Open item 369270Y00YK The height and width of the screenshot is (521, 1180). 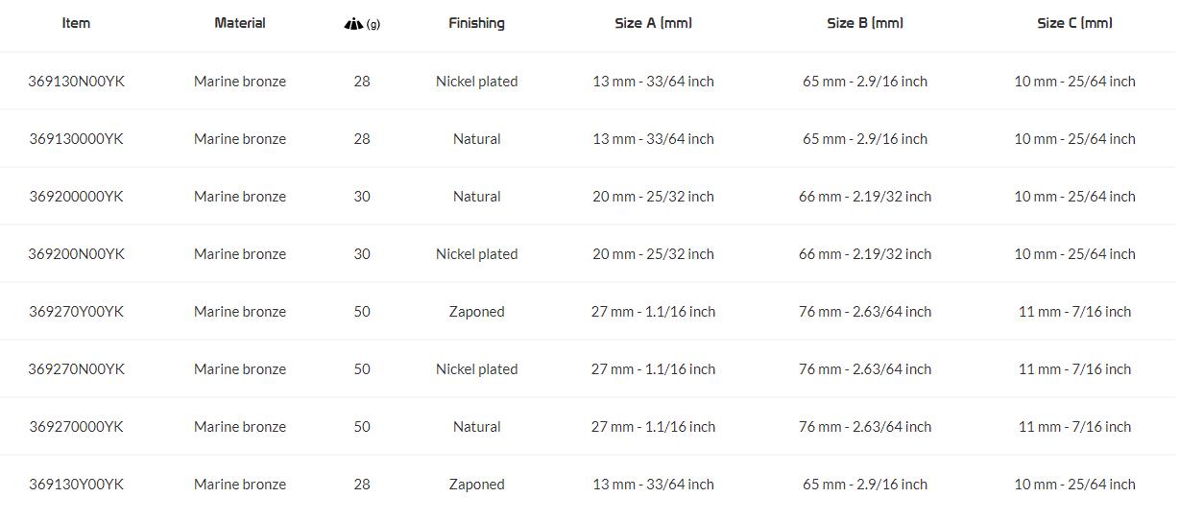tap(76, 312)
